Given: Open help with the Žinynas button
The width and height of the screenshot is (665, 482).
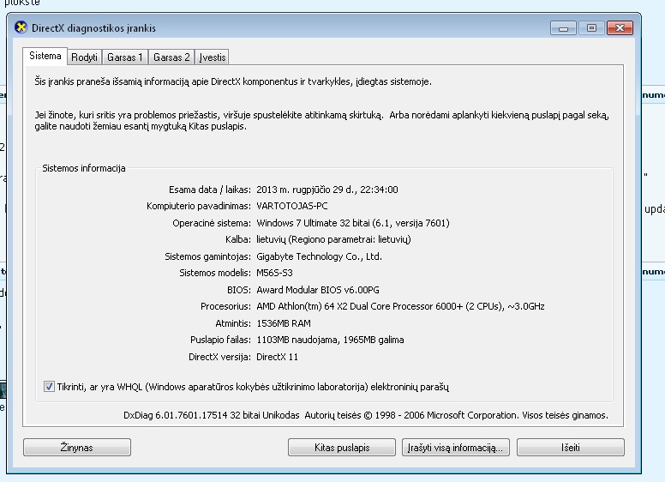Looking at the screenshot, I should click(x=77, y=448).
